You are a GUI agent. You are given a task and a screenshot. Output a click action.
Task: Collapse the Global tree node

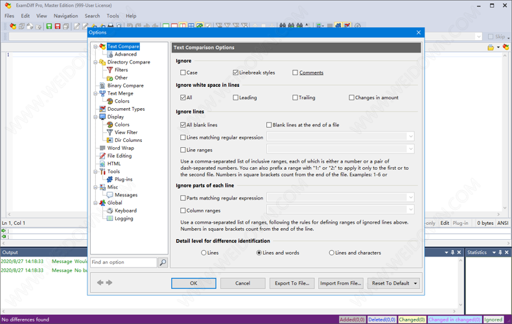pyautogui.click(x=95, y=203)
